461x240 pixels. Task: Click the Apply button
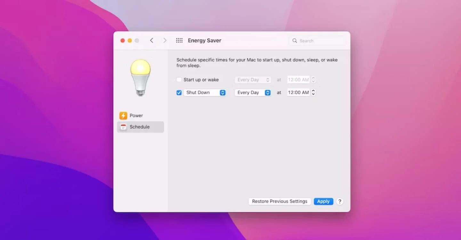323,201
